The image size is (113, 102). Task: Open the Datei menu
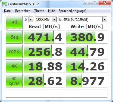tap(8, 11)
